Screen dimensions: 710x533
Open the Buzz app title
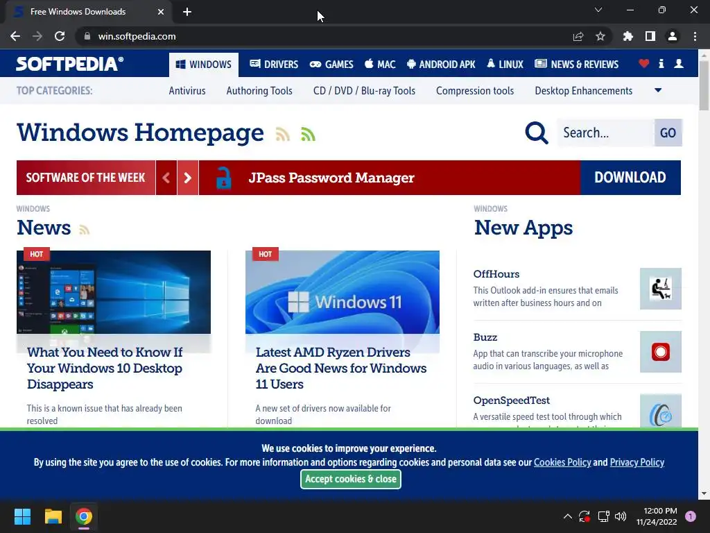485,337
